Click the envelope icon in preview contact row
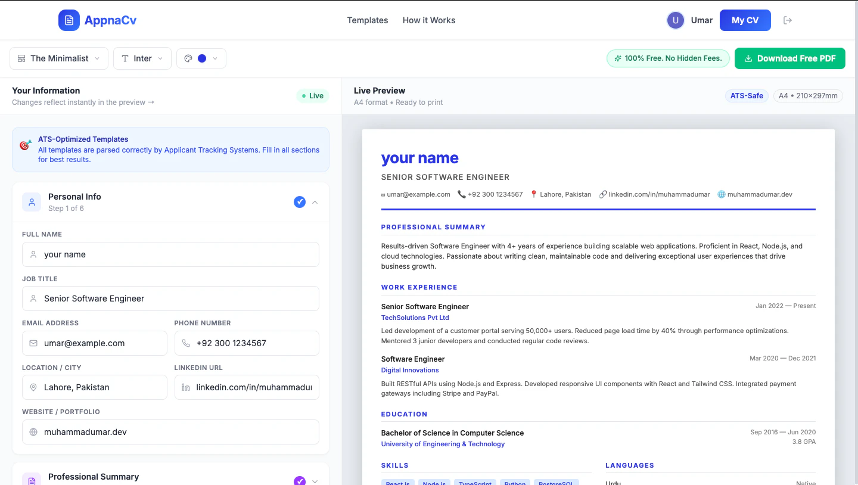Image resolution: width=858 pixels, height=485 pixels. (383, 195)
